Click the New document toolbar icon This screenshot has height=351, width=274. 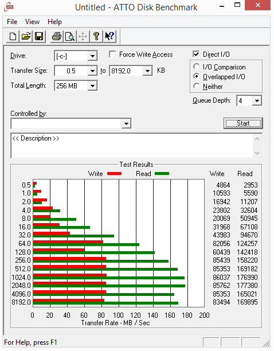click(13, 36)
